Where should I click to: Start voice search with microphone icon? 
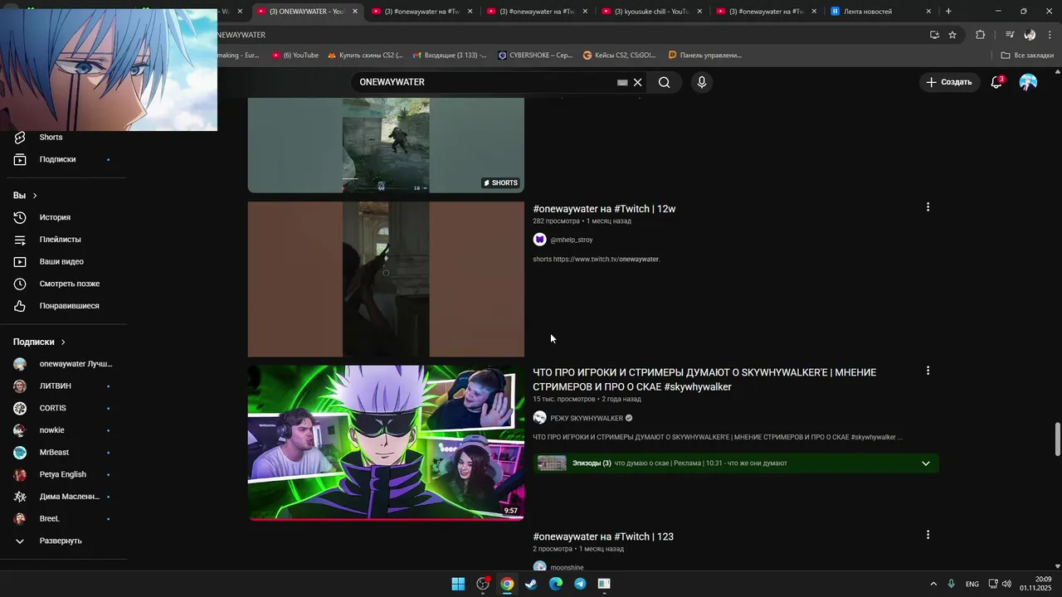click(702, 82)
